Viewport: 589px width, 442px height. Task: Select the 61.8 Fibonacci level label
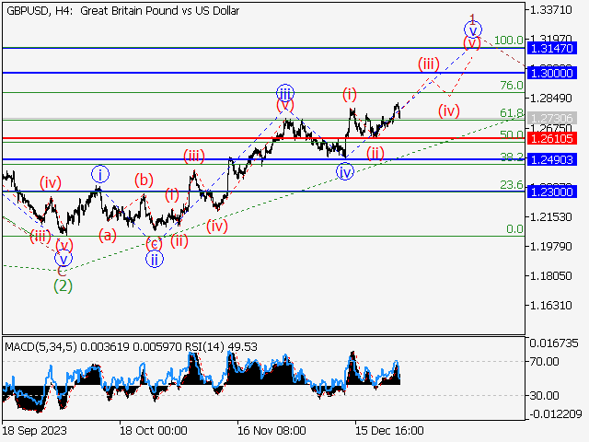(512, 112)
